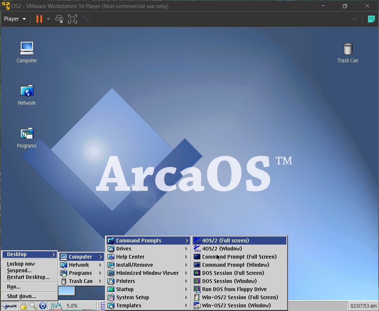
Task: Choose Shut down... menu entry
Action: tap(21, 296)
